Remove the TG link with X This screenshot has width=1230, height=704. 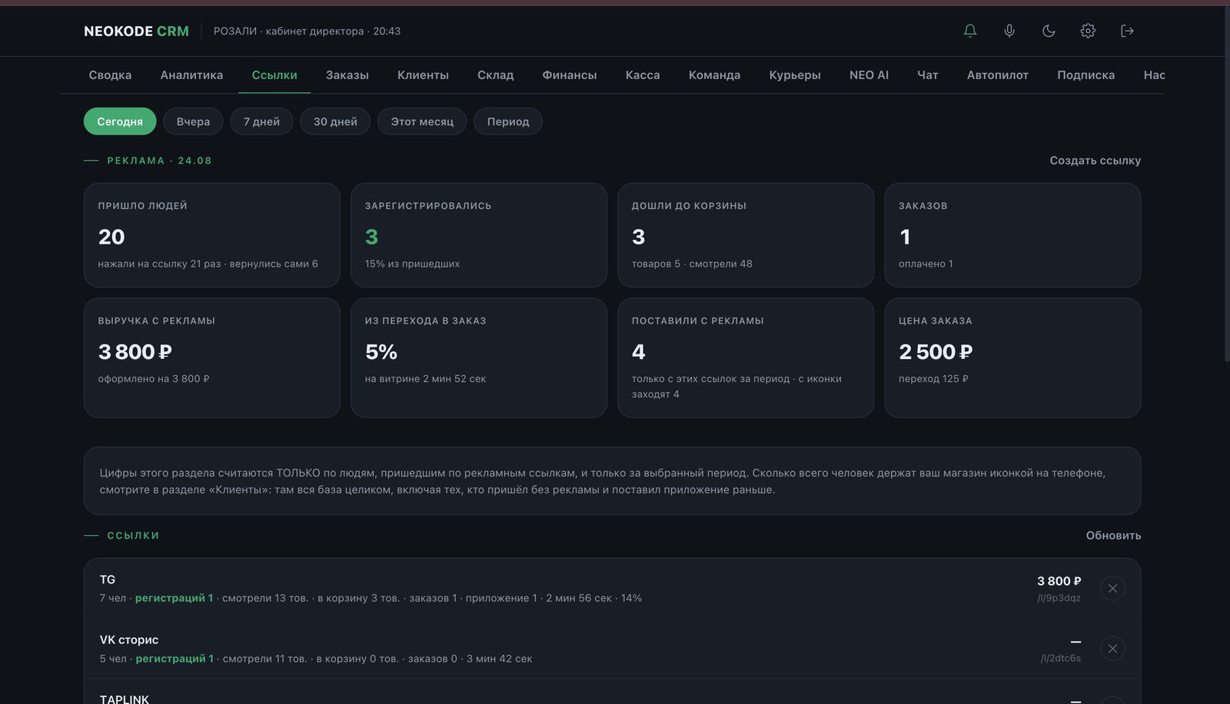point(1112,588)
